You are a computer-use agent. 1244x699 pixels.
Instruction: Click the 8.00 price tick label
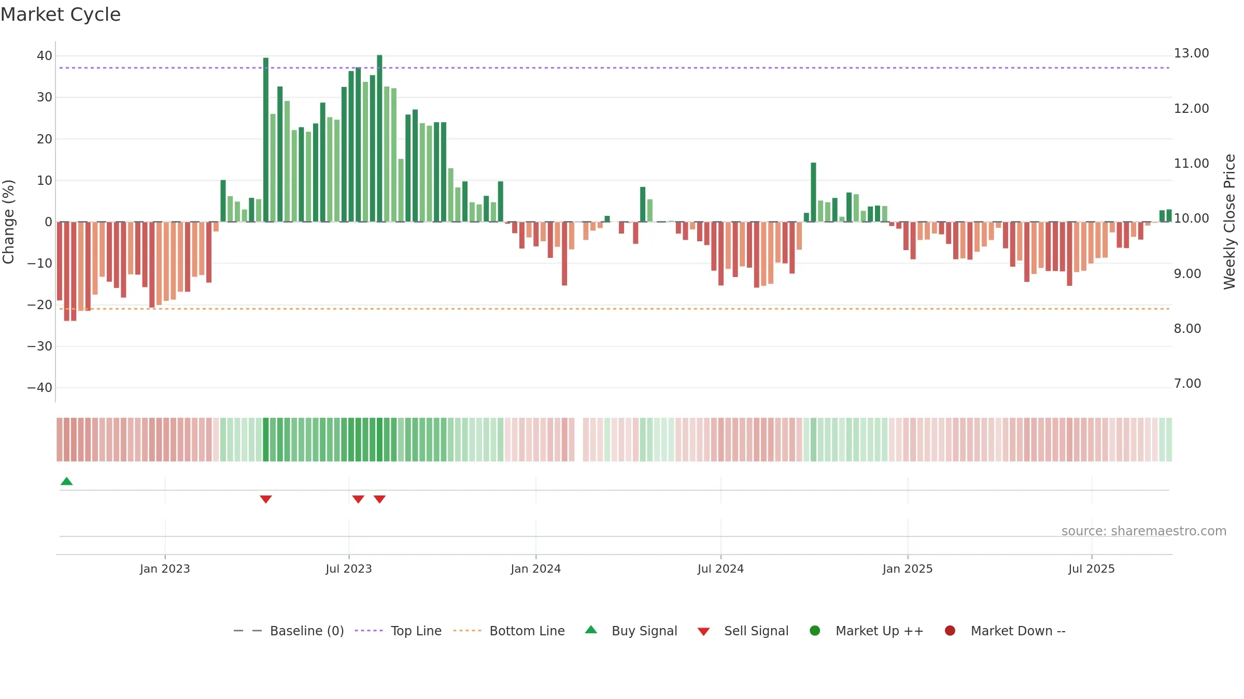click(1187, 329)
